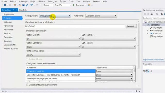This screenshot has width=165, height=93.
Task: Open the Unité centrale cible dropdown
Action: point(53,55)
